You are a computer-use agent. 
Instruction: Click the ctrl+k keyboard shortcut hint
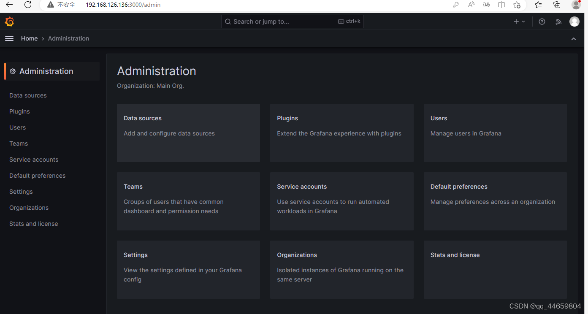(349, 21)
